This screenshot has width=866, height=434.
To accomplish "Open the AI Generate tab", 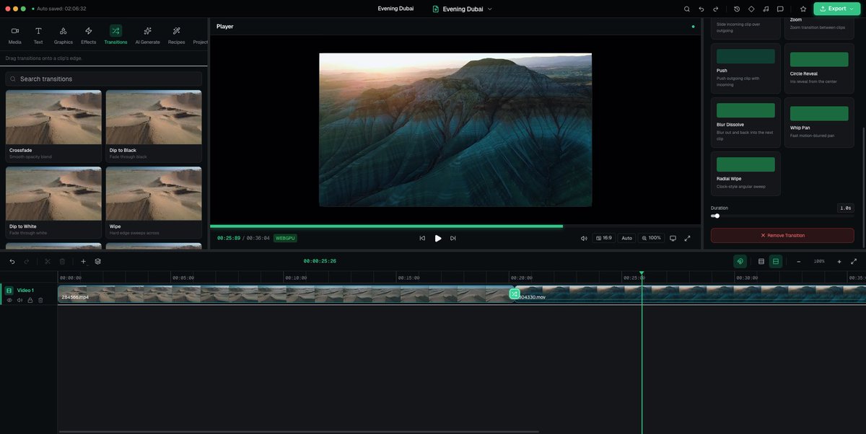I will (147, 35).
